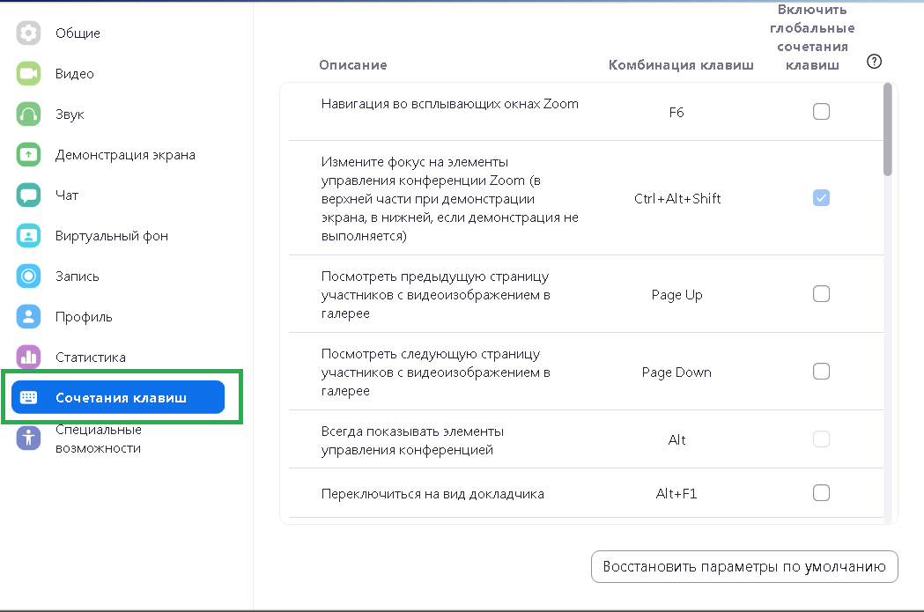Click the Video (Видео) camera icon
The width and height of the screenshot is (924, 612).
coord(28,74)
